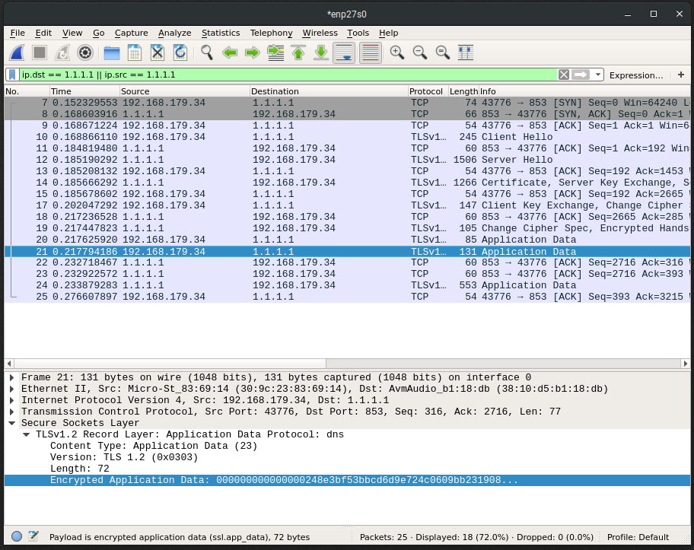
Task: Open the Go menu
Action: (x=99, y=33)
